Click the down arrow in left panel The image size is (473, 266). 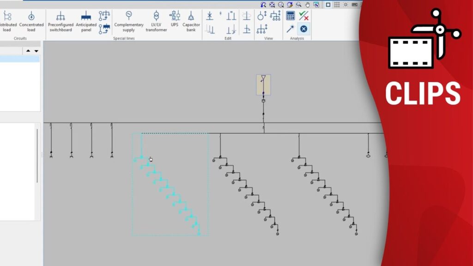click(36, 51)
